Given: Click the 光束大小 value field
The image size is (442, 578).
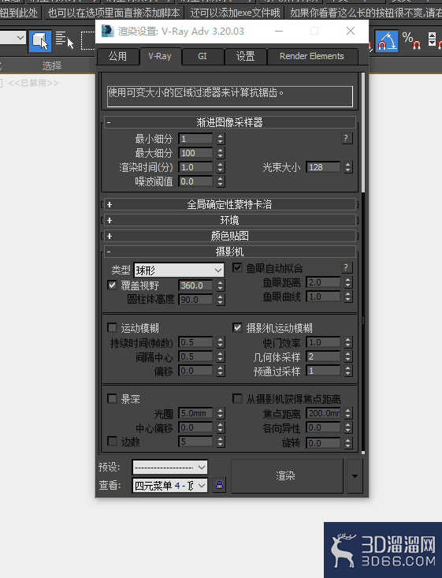Looking at the screenshot, I should [x=323, y=167].
